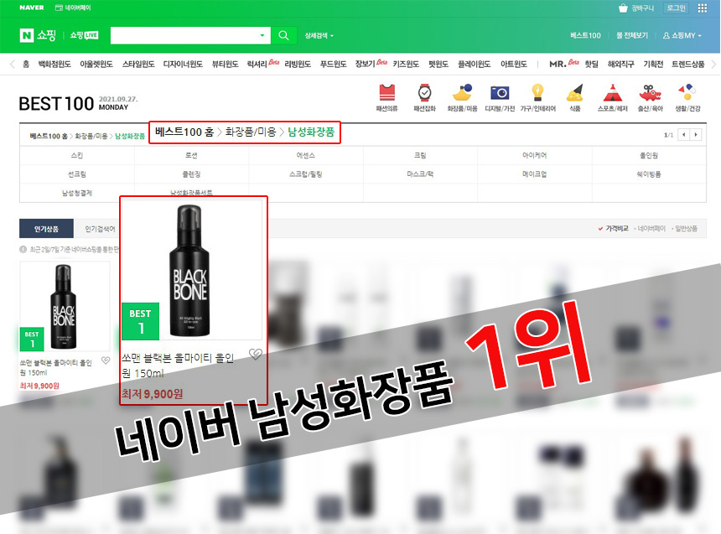Open 백화점윈도 in the navigation
This screenshot has width=721, height=534.
point(54,65)
